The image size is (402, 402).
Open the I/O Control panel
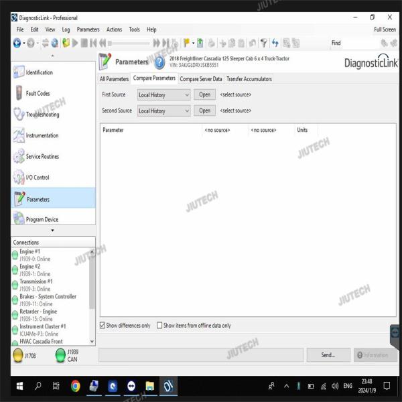point(37,178)
